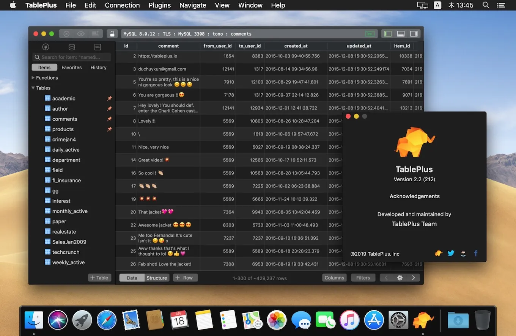Screen dimensions: 516x336
Task: Open the author table
Action: pyautogui.click(x=60, y=109)
